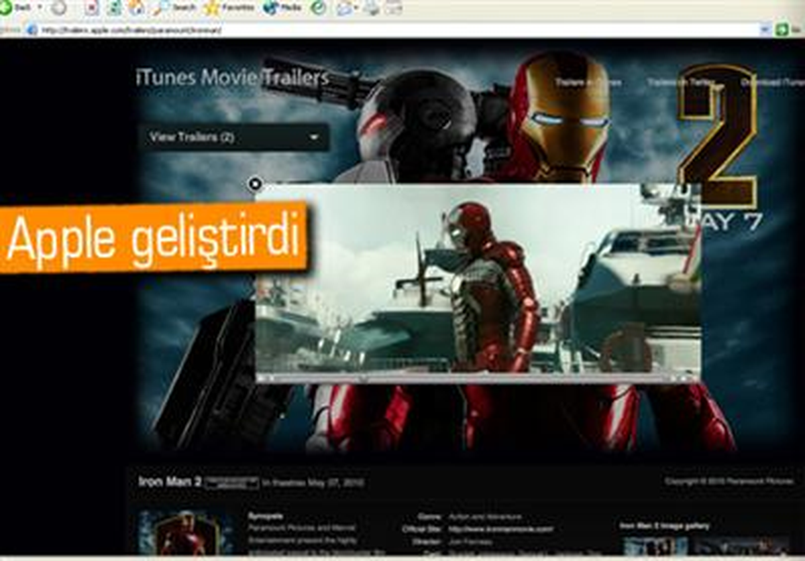Click the Iron Man 2 title text
This screenshot has width=805, height=561.
pos(170,481)
